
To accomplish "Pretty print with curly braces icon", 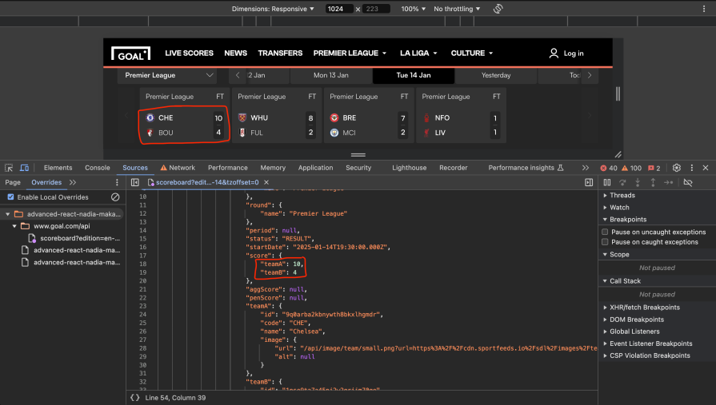I will (x=135, y=397).
